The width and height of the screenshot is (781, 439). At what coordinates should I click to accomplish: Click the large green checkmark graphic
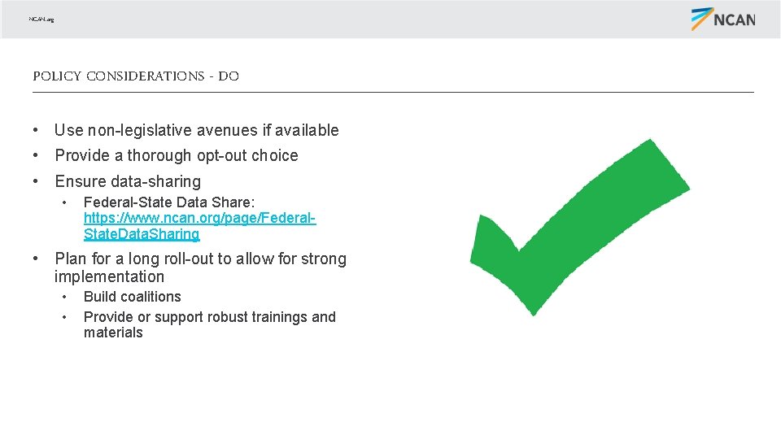click(x=580, y=227)
